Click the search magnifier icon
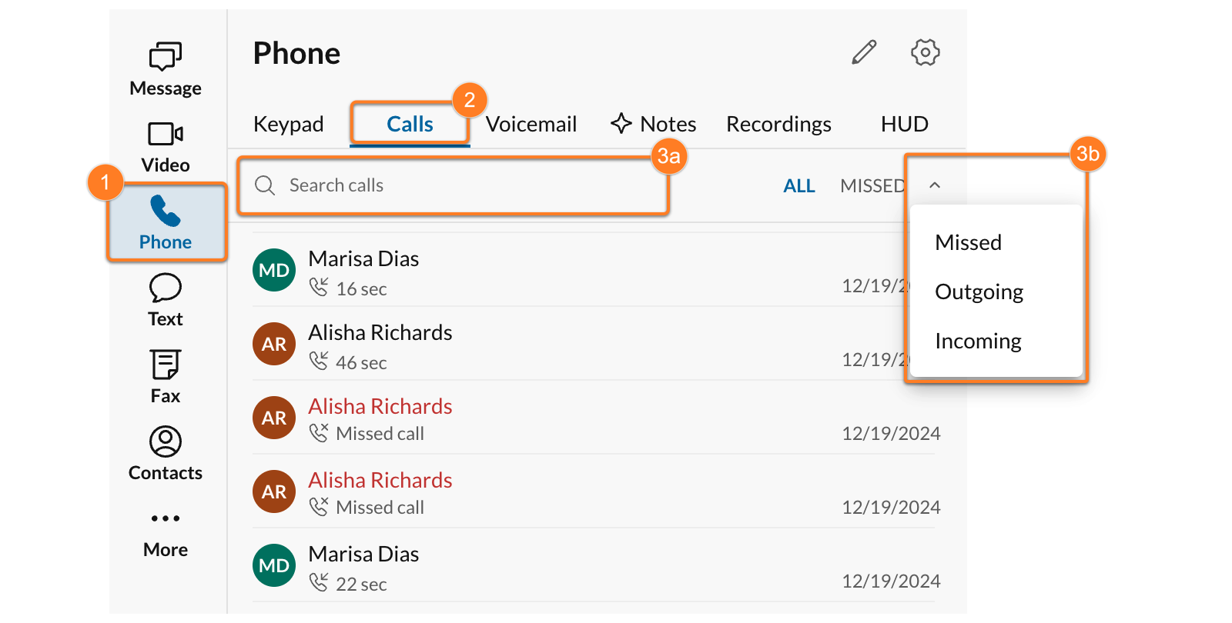 point(265,185)
